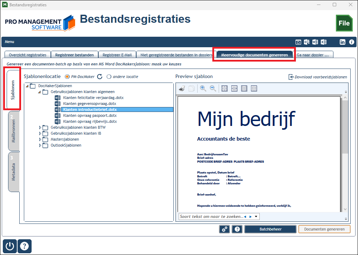This screenshot has width=358, height=255.
Task: Collapse Gebruikssjablonen klanten algemeen folder
Action: [x=40, y=92]
